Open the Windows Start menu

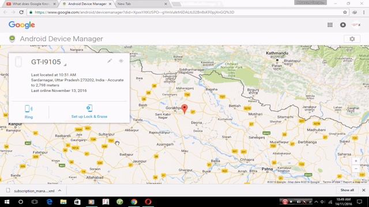(7, 202)
